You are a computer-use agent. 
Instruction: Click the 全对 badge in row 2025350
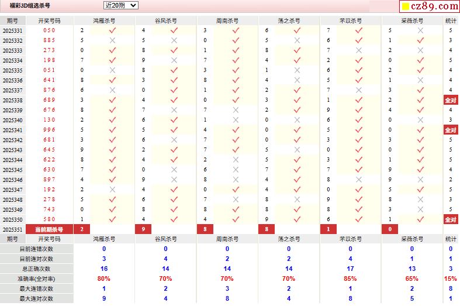coord(451,219)
